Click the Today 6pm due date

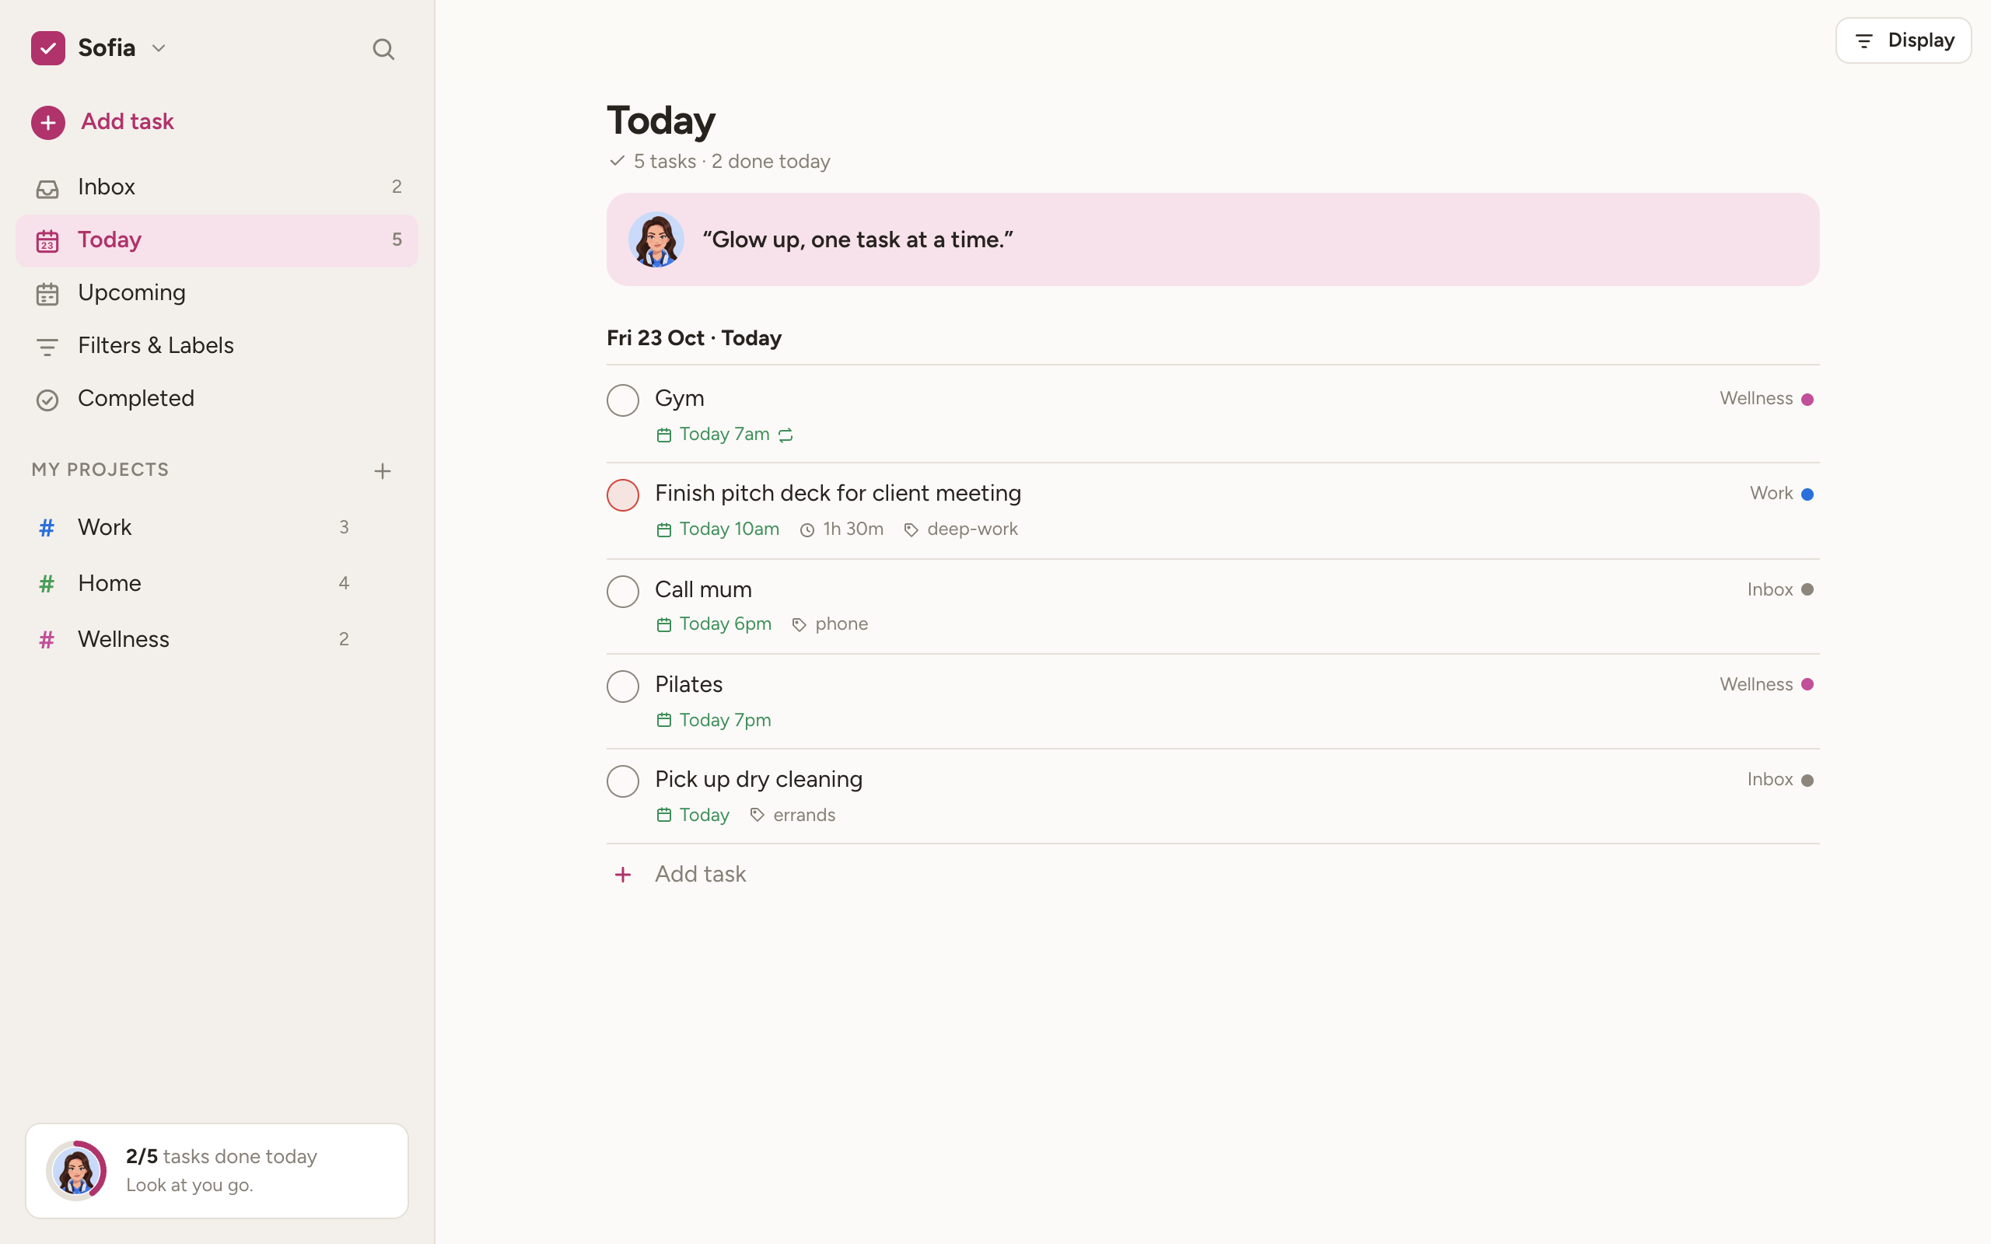point(714,624)
